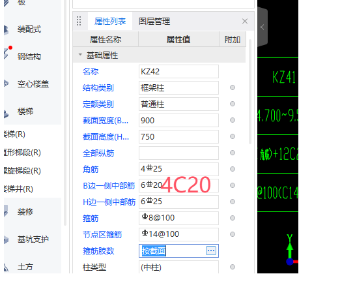
Task: Edit the 名称 field showing KZ42
Action: click(178, 72)
